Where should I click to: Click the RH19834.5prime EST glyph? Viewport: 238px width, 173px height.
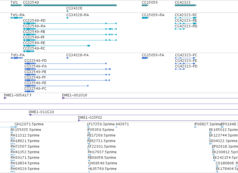[13, 166]
